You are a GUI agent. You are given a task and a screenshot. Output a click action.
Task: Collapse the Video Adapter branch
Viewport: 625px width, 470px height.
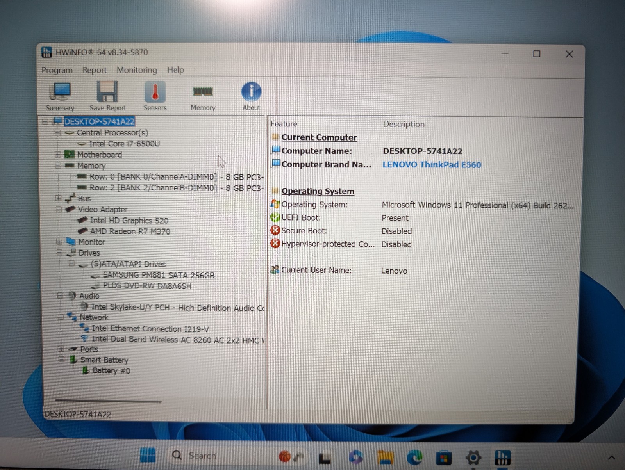(58, 209)
